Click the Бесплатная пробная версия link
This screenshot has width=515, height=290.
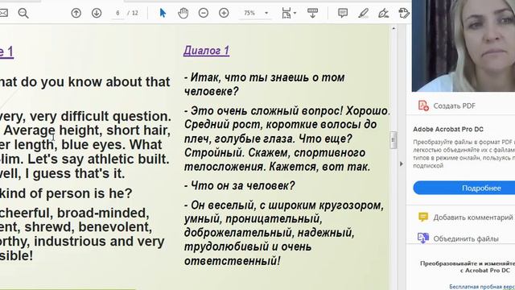(482, 287)
